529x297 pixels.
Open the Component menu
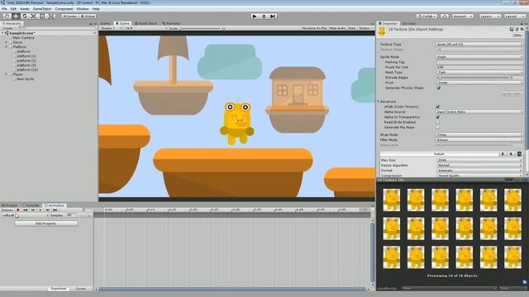click(x=64, y=9)
